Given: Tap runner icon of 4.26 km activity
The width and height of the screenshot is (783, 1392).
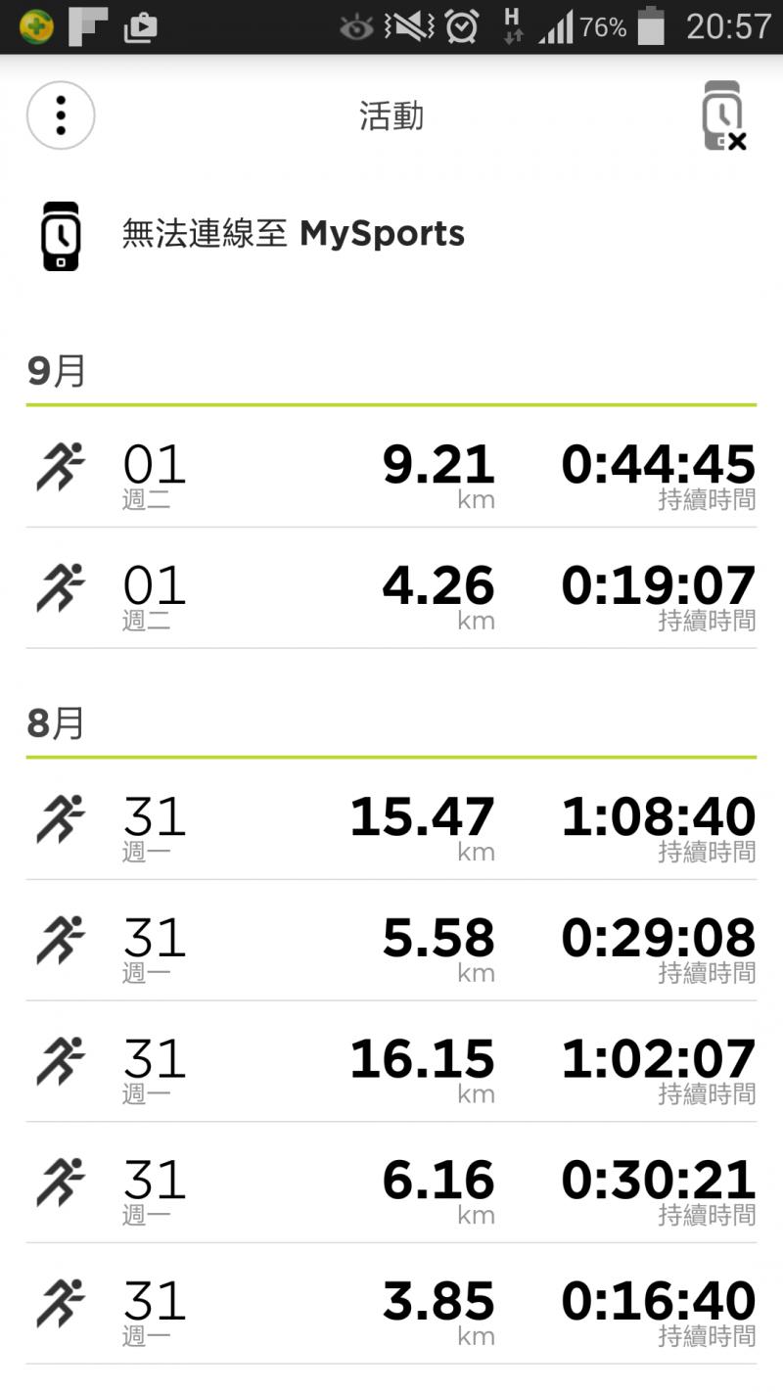Looking at the screenshot, I should click(61, 587).
